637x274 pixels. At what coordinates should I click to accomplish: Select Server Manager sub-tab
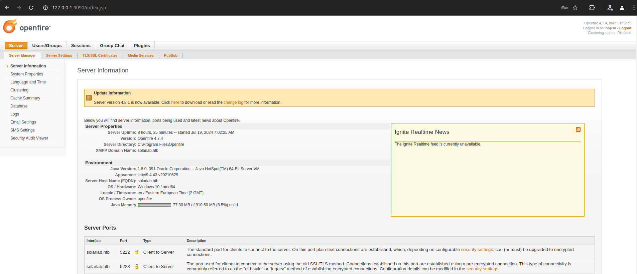(22, 55)
